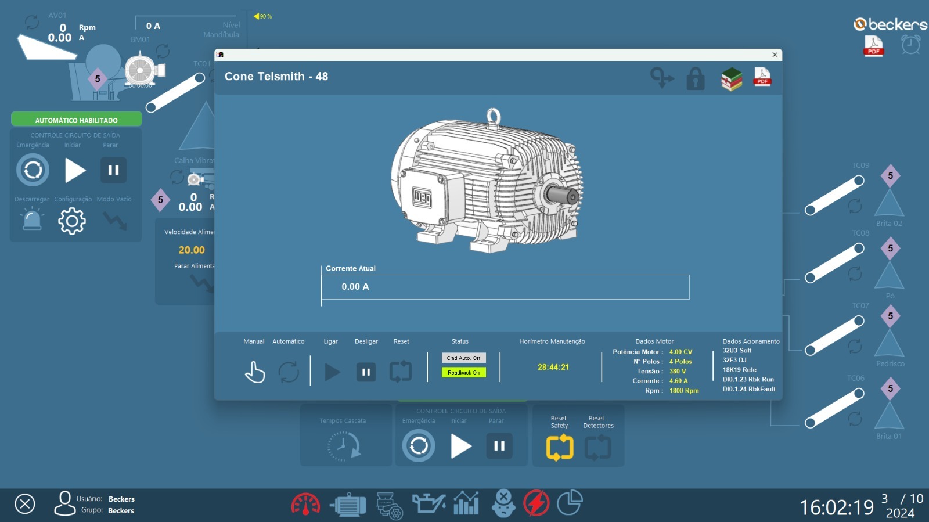Open the electric motor icon in bottom bar
This screenshot has height=522, width=929.
(x=348, y=505)
